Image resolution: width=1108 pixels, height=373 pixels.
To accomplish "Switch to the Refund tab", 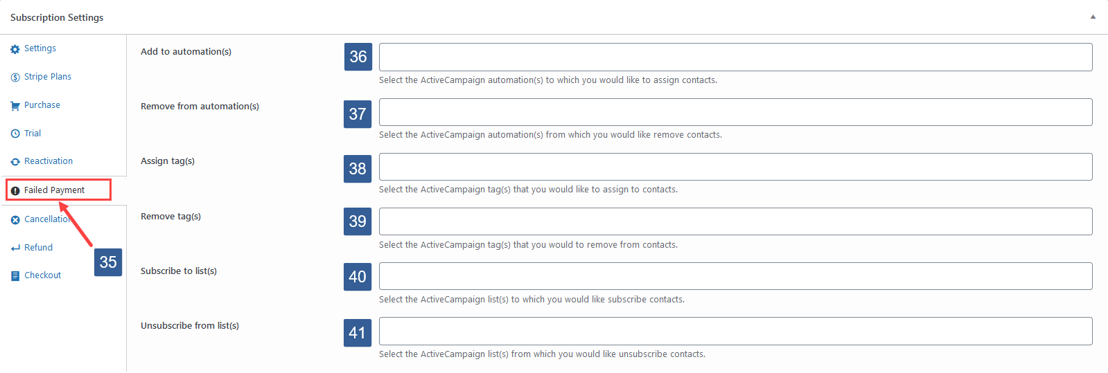I will point(38,248).
